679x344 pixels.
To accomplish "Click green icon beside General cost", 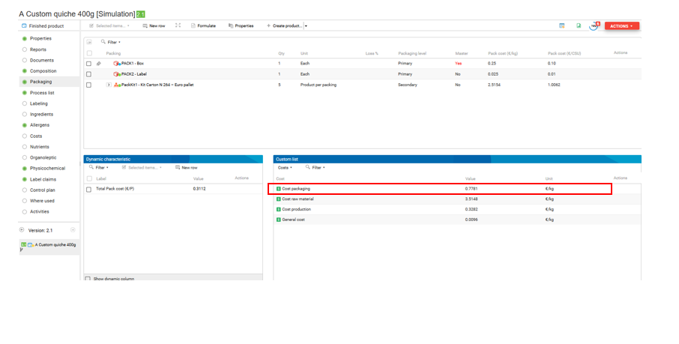I will (279, 220).
